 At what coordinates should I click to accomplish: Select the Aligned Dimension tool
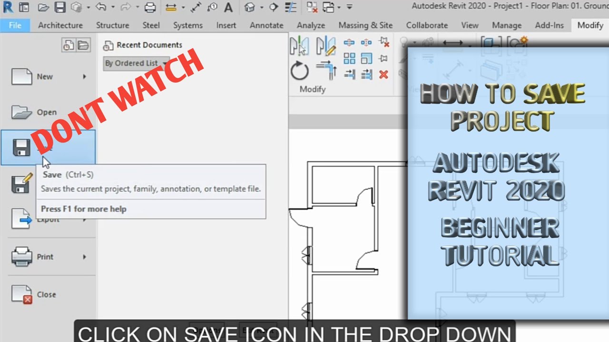(x=196, y=7)
